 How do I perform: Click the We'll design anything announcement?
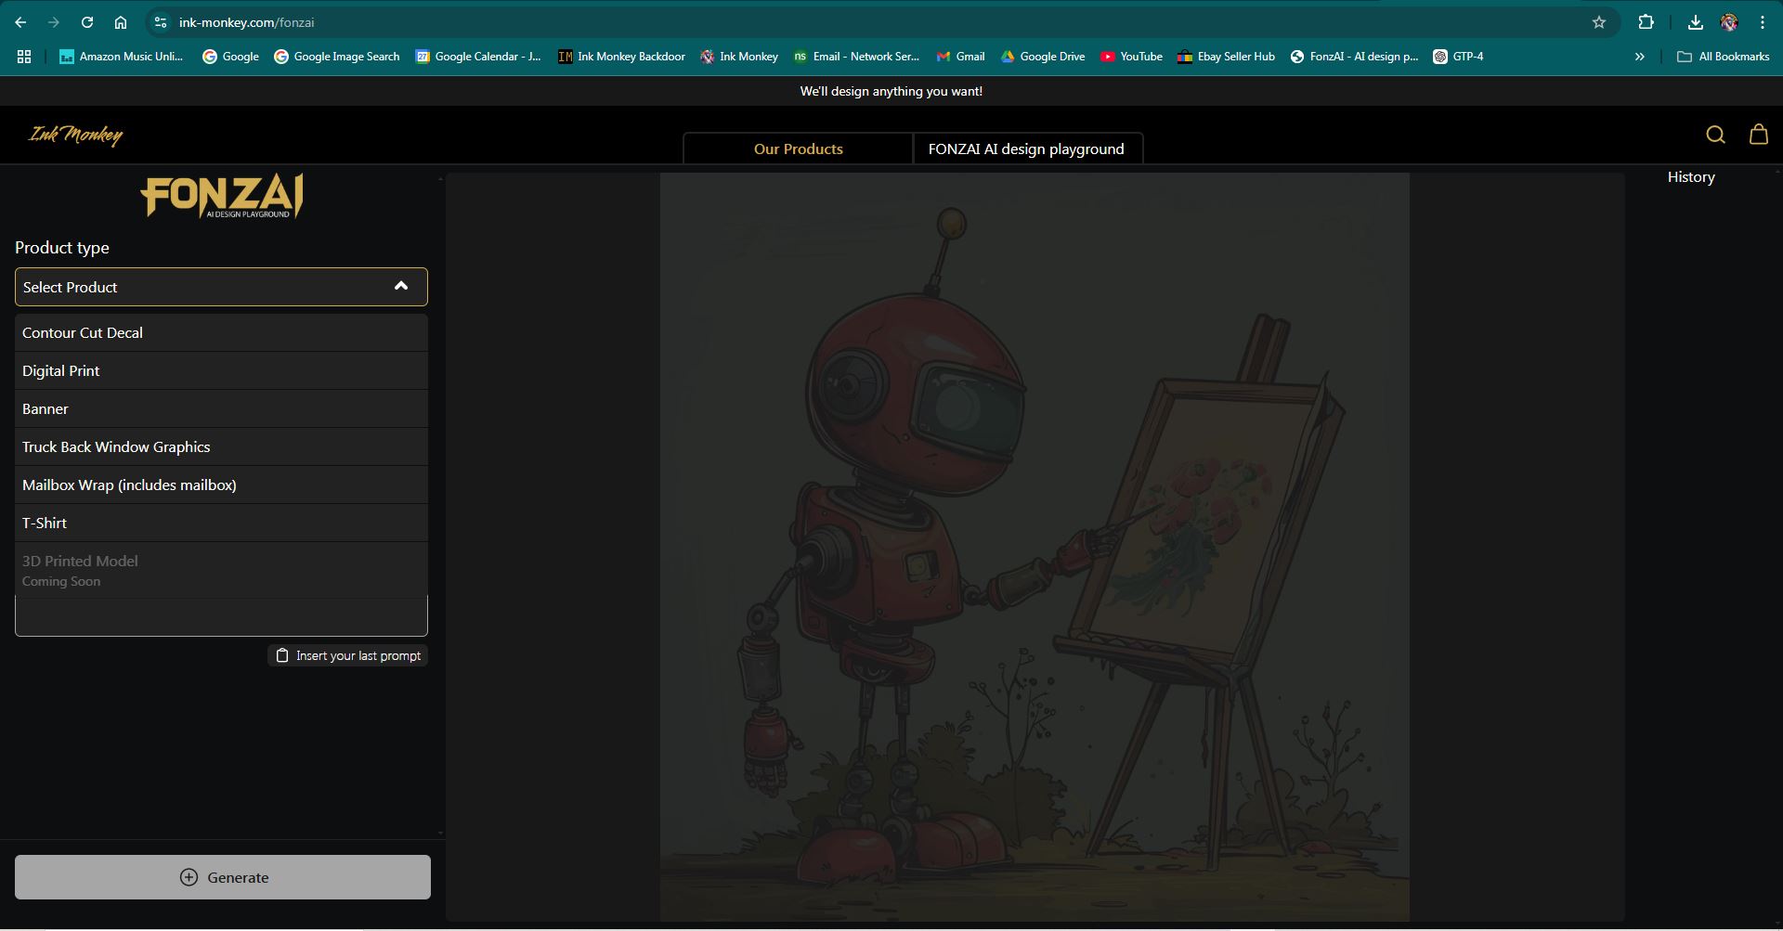(x=891, y=91)
